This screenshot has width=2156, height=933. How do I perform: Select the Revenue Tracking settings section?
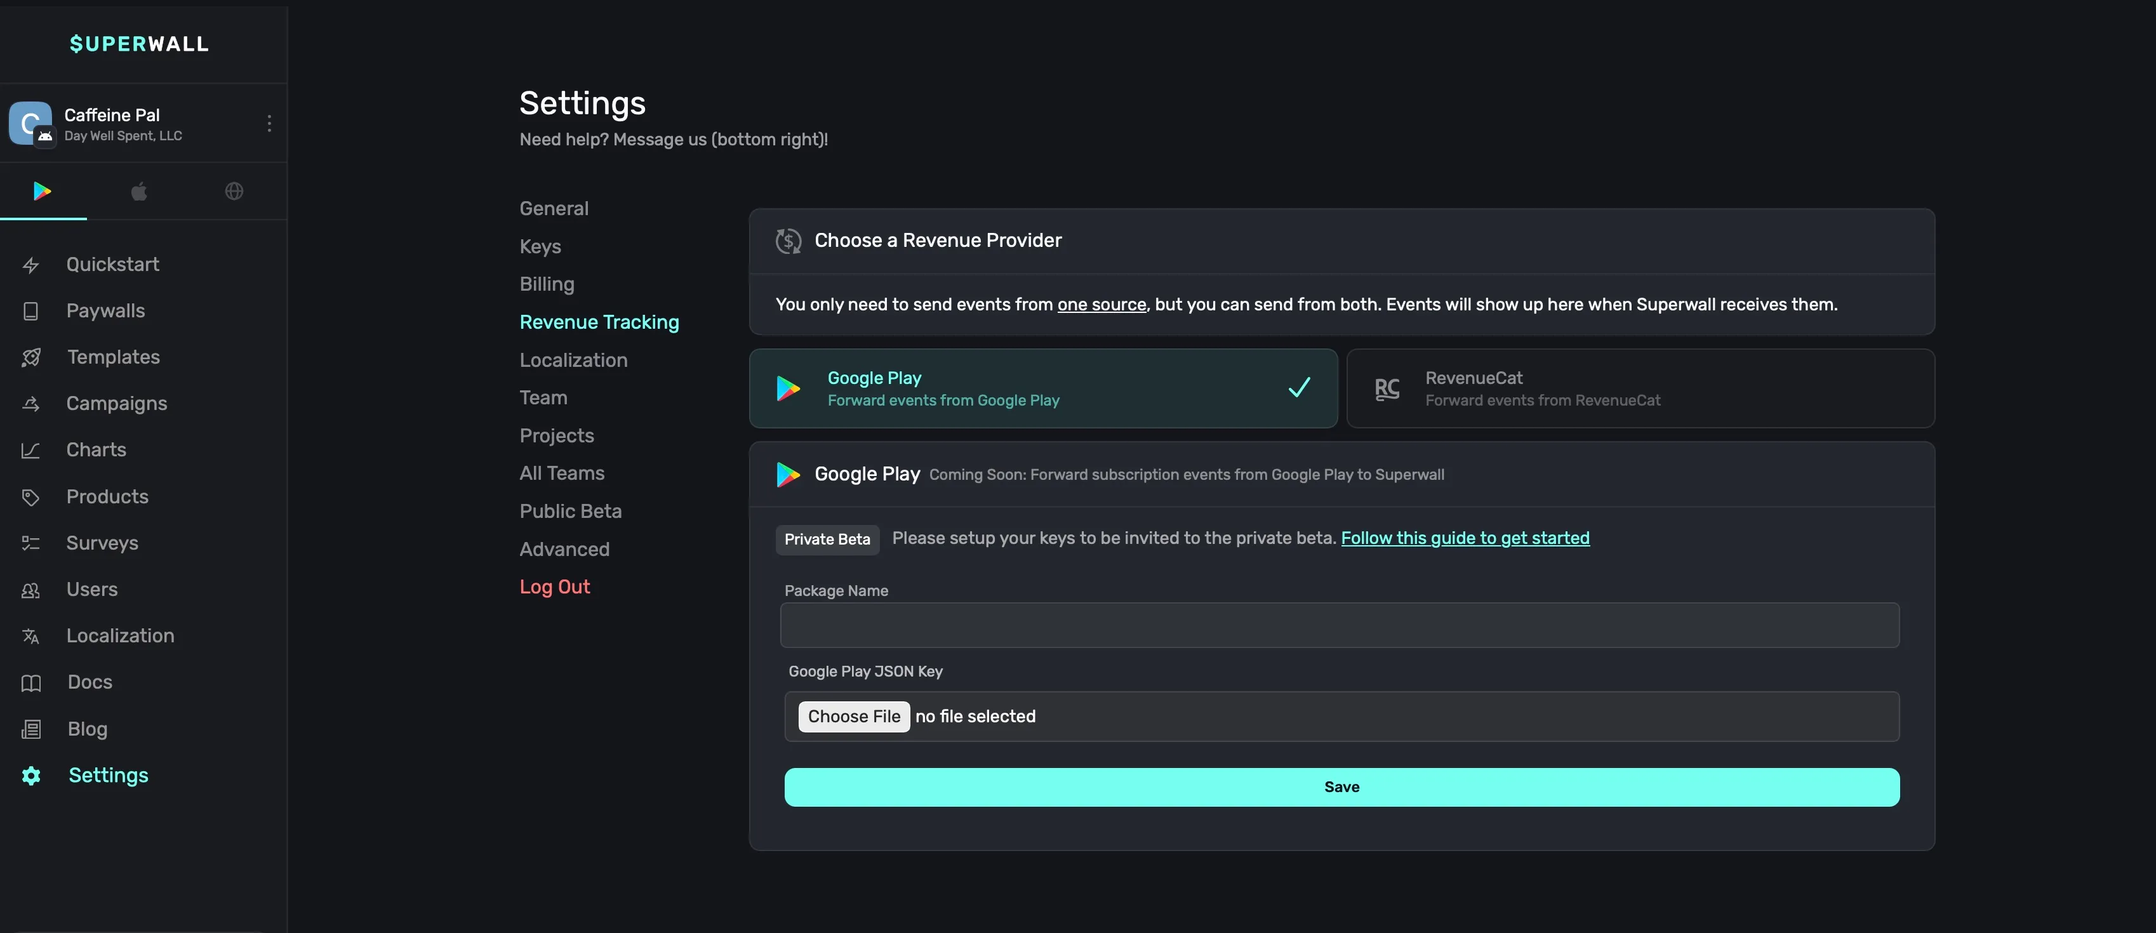click(599, 322)
